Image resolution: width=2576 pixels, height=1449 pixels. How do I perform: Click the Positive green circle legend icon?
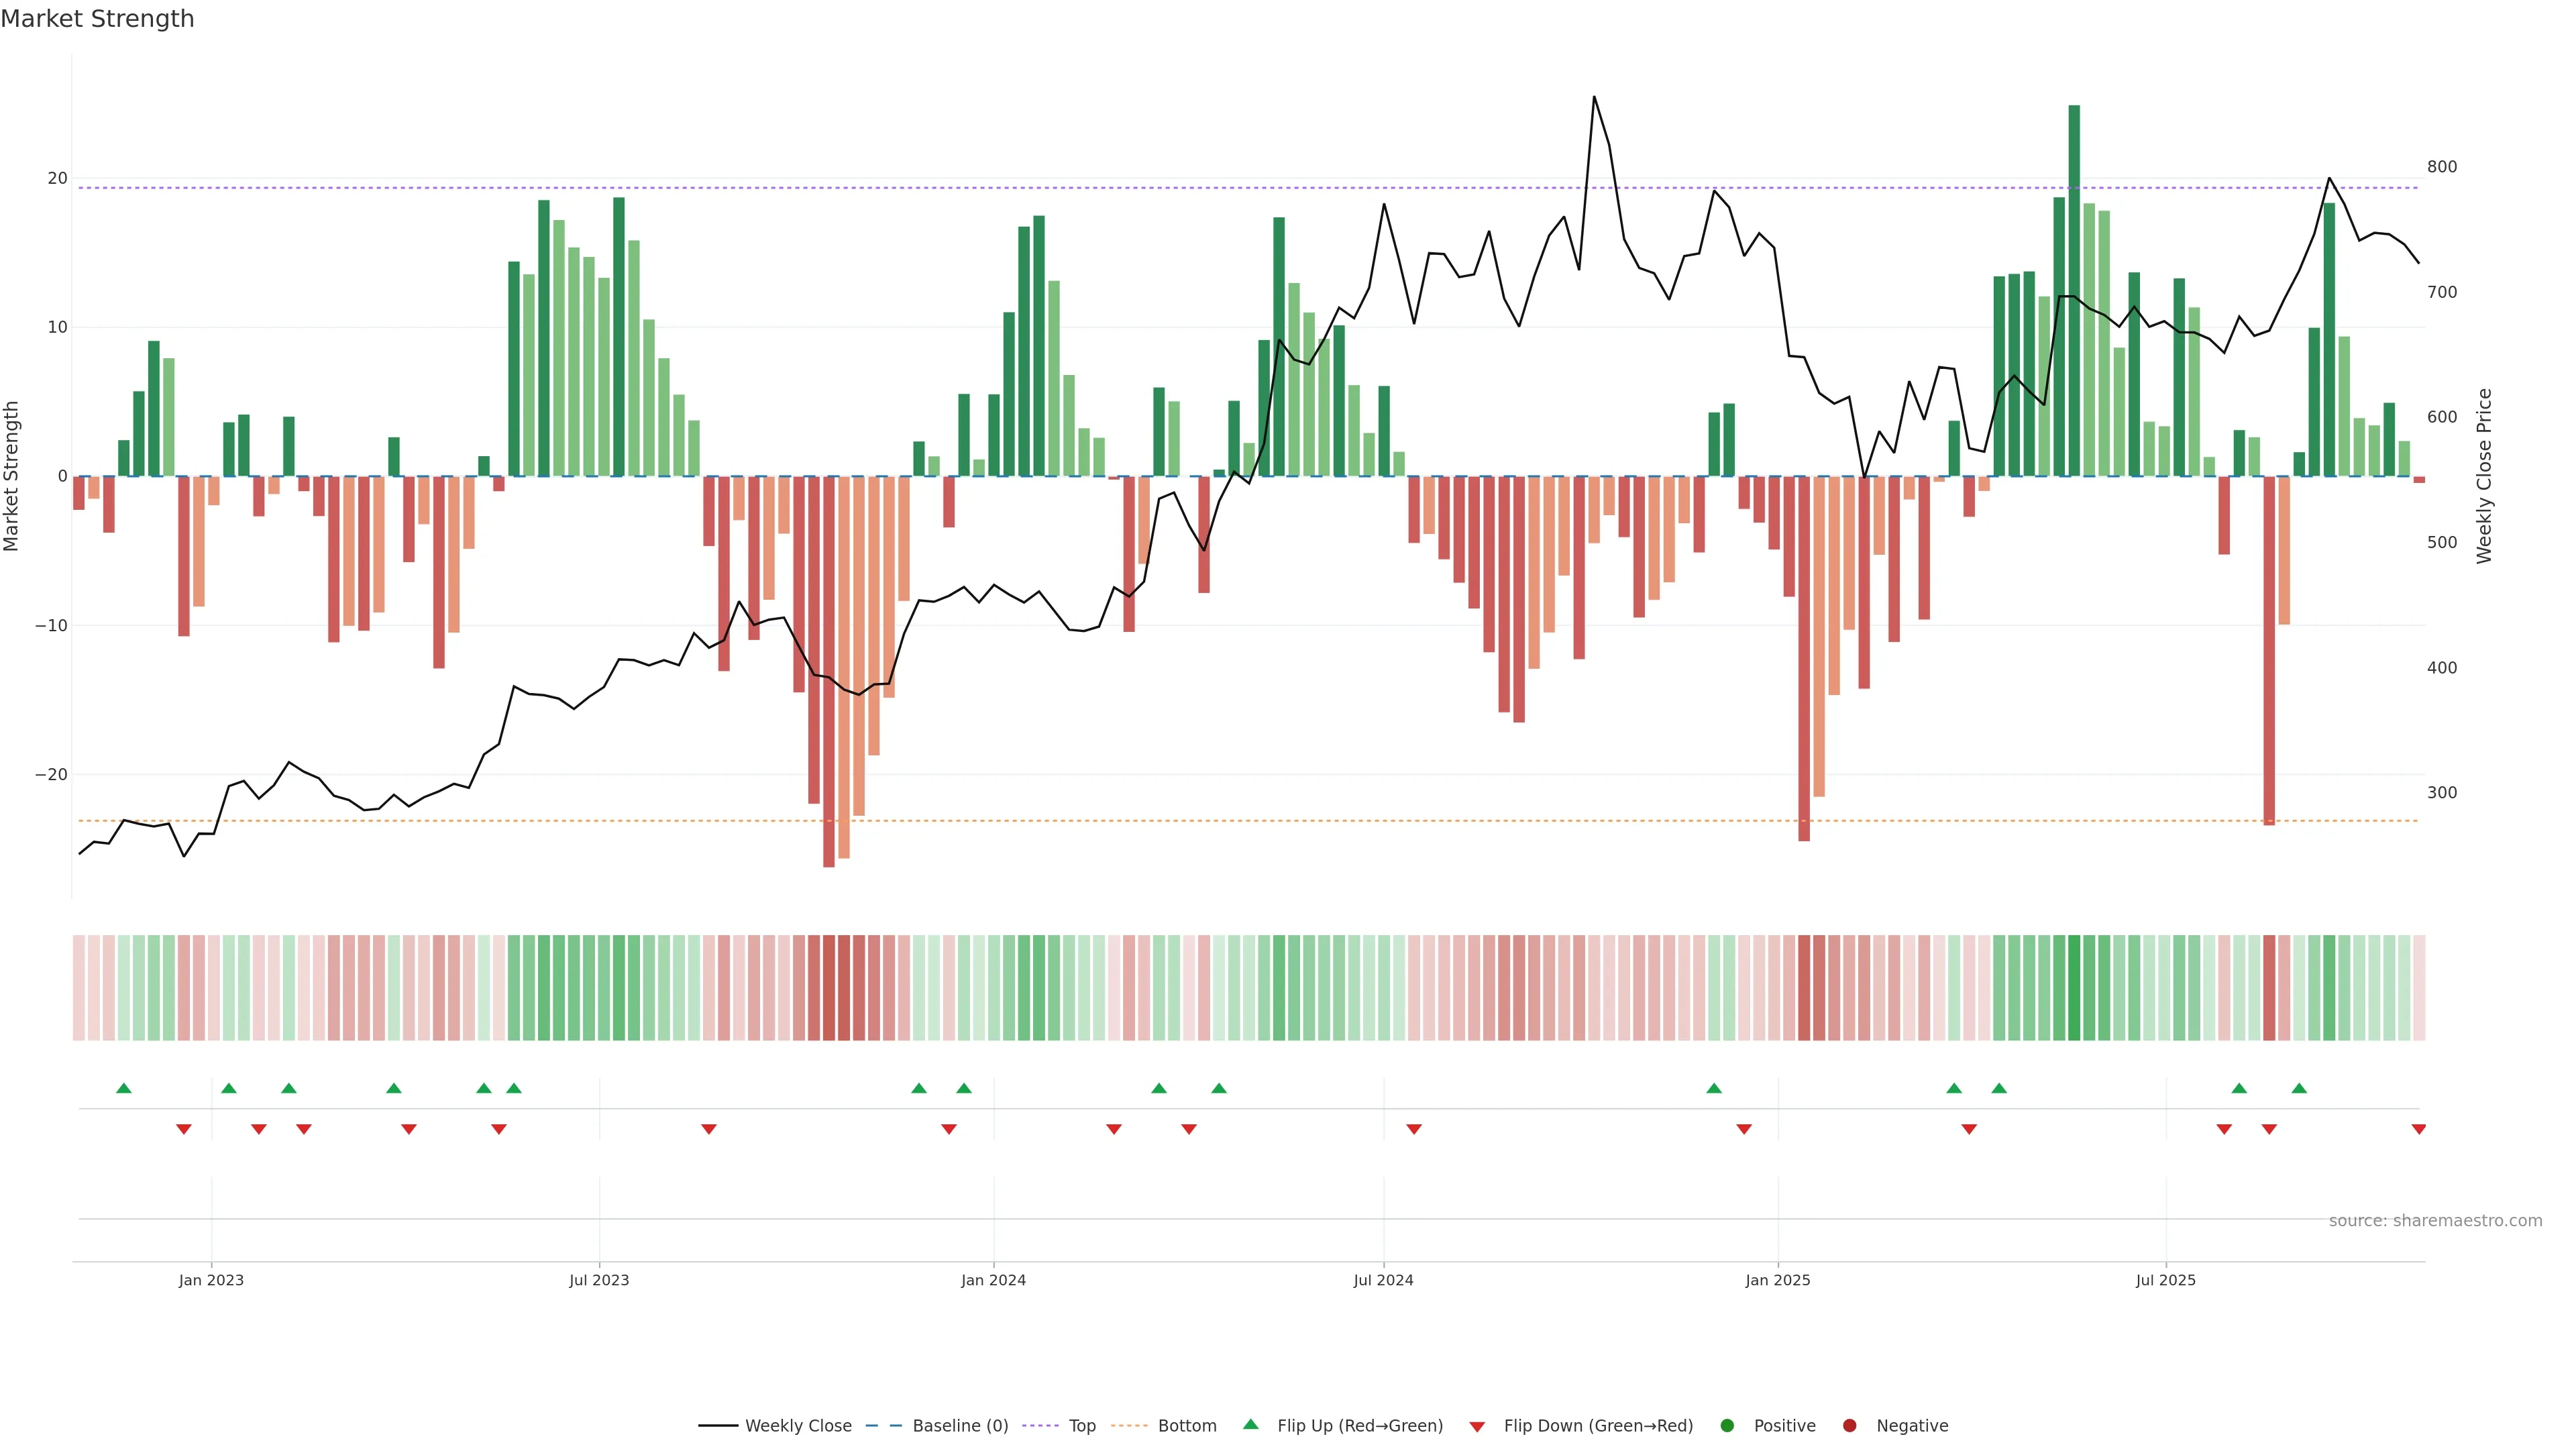[x=1727, y=1426]
